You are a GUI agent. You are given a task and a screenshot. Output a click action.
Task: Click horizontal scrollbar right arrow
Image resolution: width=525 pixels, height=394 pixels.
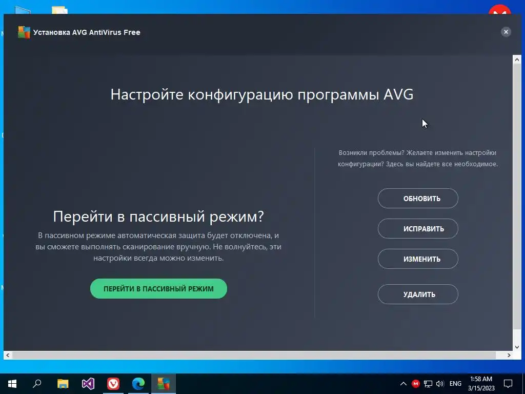click(509, 355)
